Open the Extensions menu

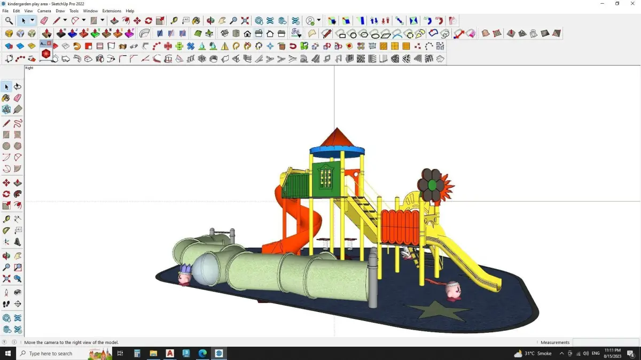(112, 11)
